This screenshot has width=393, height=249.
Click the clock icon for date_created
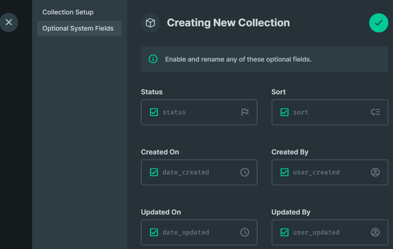[245, 172]
